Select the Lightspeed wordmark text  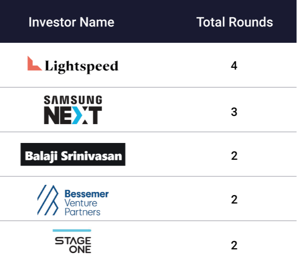point(81,66)
